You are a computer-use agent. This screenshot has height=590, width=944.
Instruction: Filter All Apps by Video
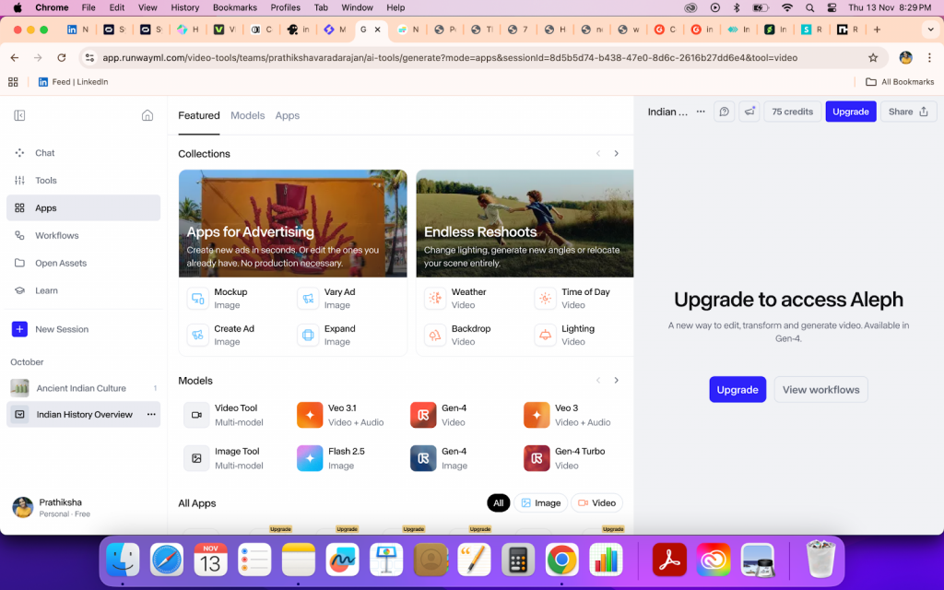[596, 503]
